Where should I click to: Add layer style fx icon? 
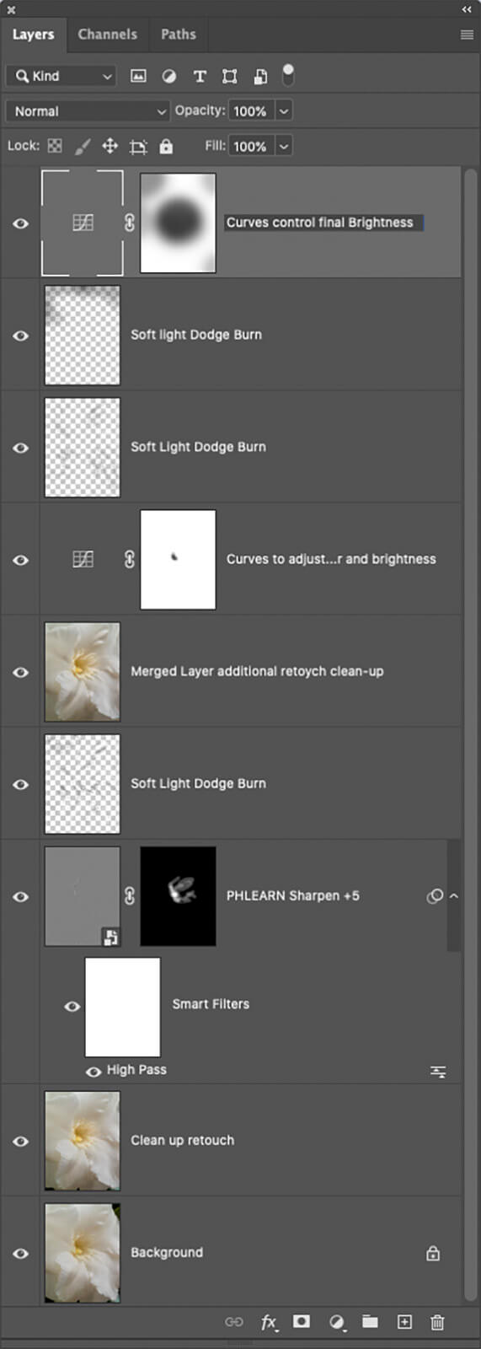tap(269, 1322)
